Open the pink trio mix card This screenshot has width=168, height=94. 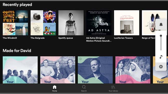[58, 70]
